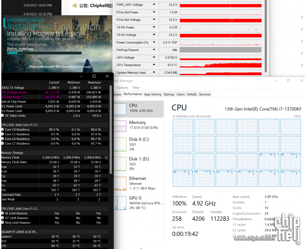Image resolution: width=305 pixels, height=249 pixels.
Task: Select the Memory Clock Ratio row
Action: coord(55,162)
